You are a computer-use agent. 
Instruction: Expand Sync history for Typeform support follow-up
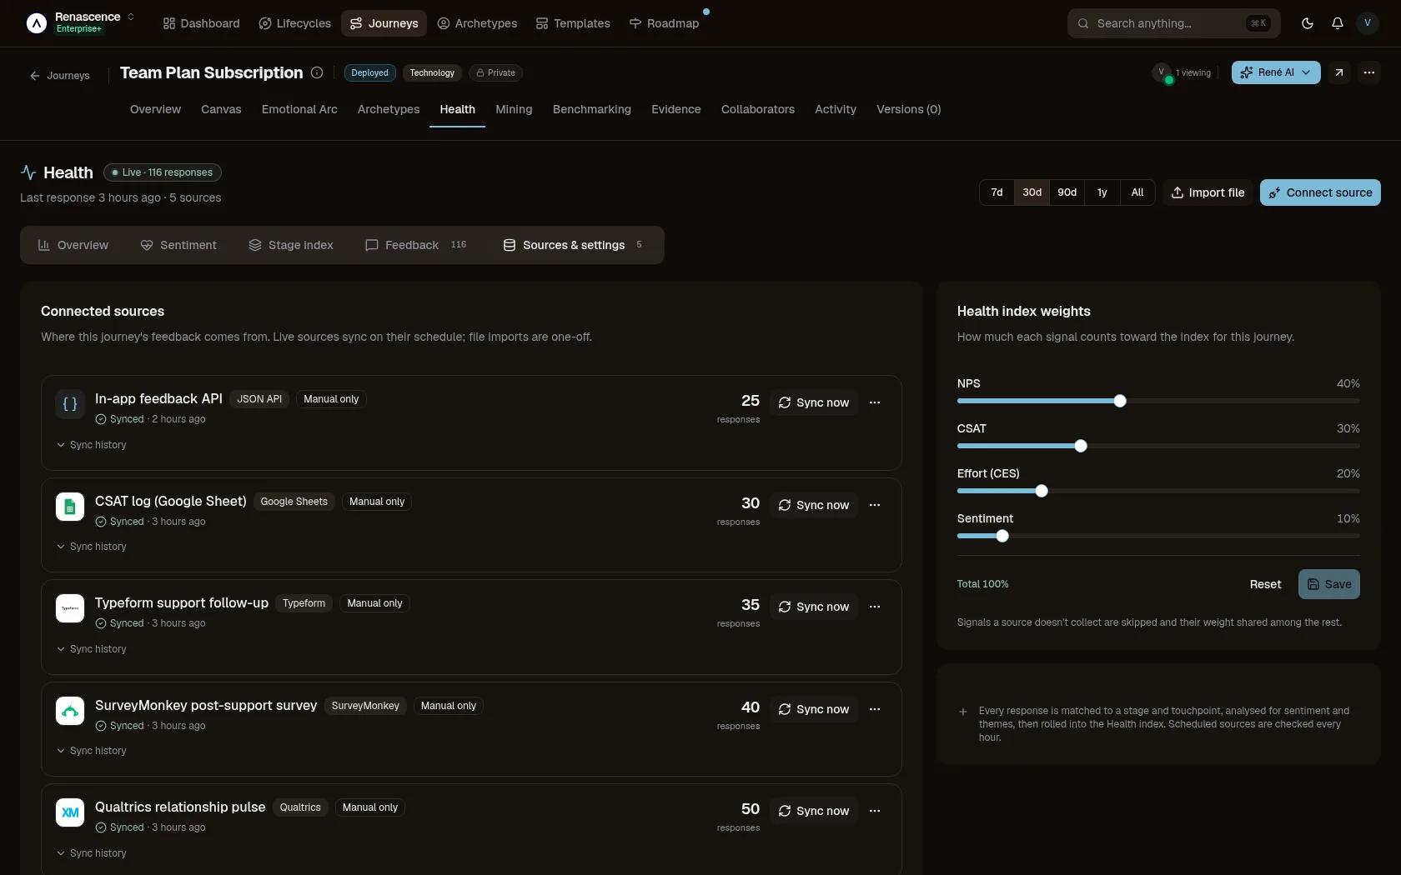(91, 649)
